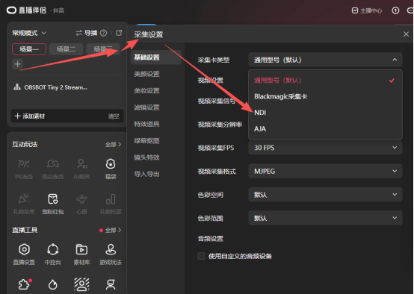
Task: Click the 游戏玩法 joystick icon
Action: click(111, 249)
